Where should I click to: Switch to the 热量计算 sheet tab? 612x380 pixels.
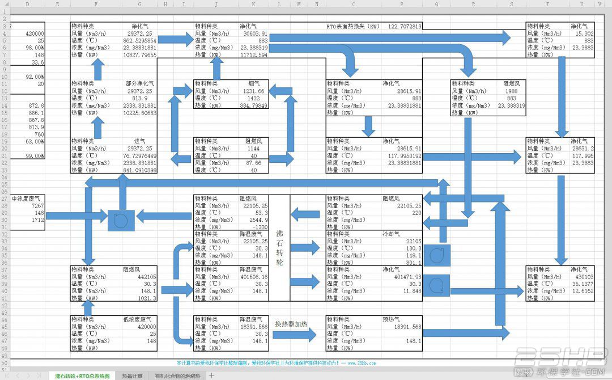pos(132,376)
